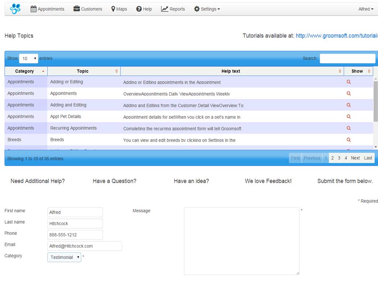Toggle sort on the Help text column

[231, 71]
